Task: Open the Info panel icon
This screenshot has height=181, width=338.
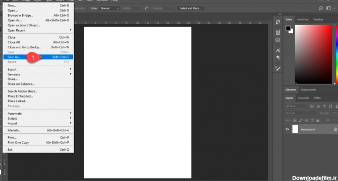Action: click(278, 40)
